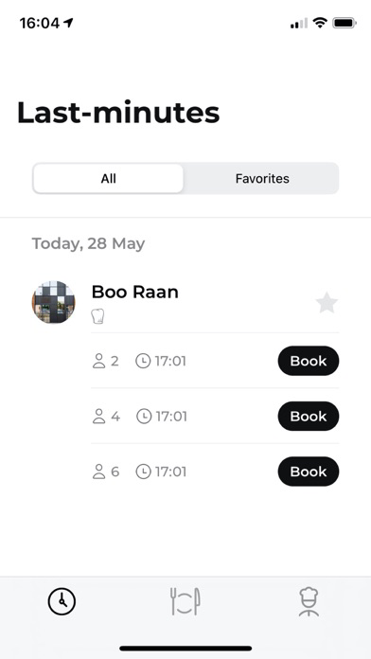
Task: Switch to the Favorites segment
Action: pos(262,179)
